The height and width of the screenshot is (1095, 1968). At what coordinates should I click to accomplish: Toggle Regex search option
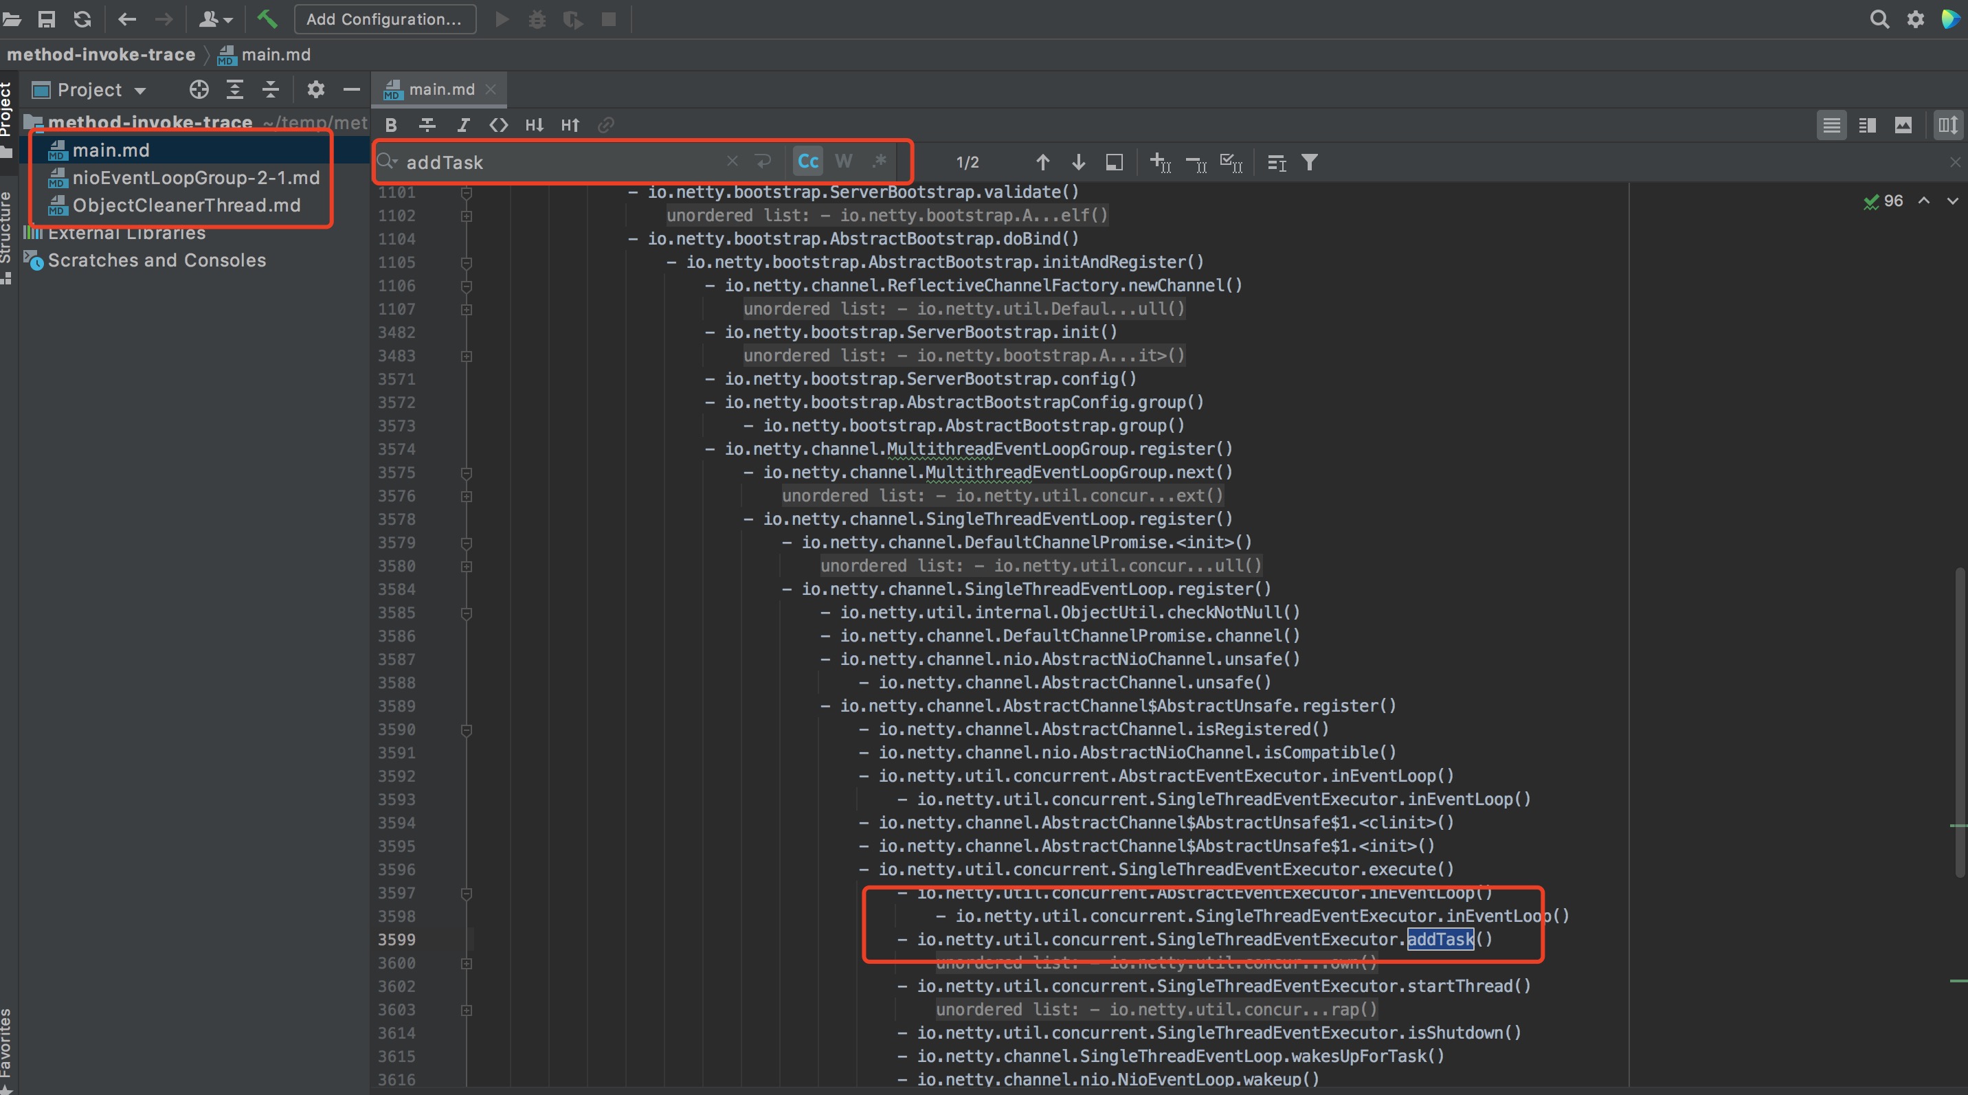point(880,161)
